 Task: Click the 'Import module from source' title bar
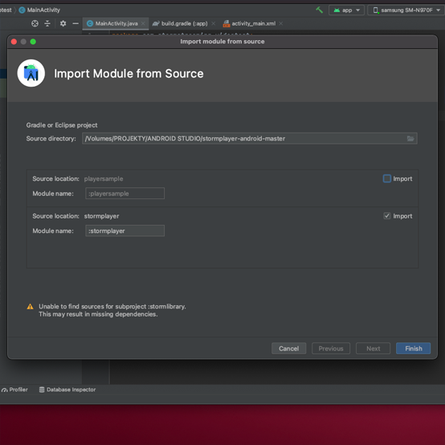click(x=222, y=42)
